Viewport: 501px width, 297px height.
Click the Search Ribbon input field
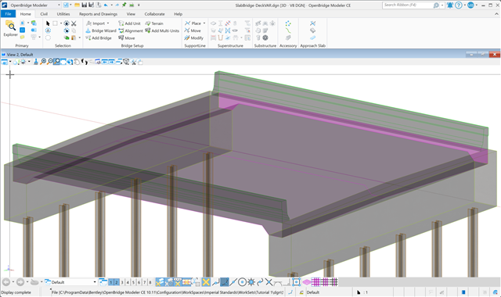pos(408,5)
